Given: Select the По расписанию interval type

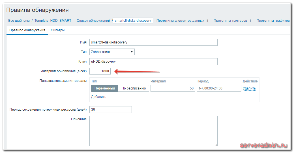Looking at the screenshot, I should point(134,88).
